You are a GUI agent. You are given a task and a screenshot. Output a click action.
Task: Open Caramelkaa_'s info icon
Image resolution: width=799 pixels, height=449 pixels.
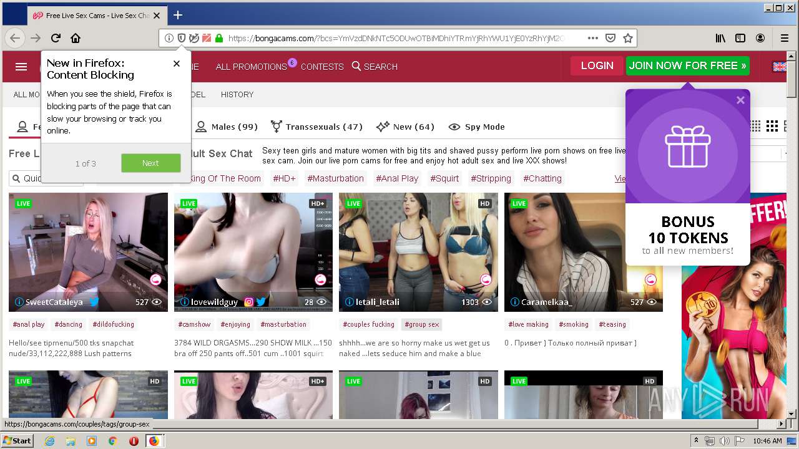point(515,302)
